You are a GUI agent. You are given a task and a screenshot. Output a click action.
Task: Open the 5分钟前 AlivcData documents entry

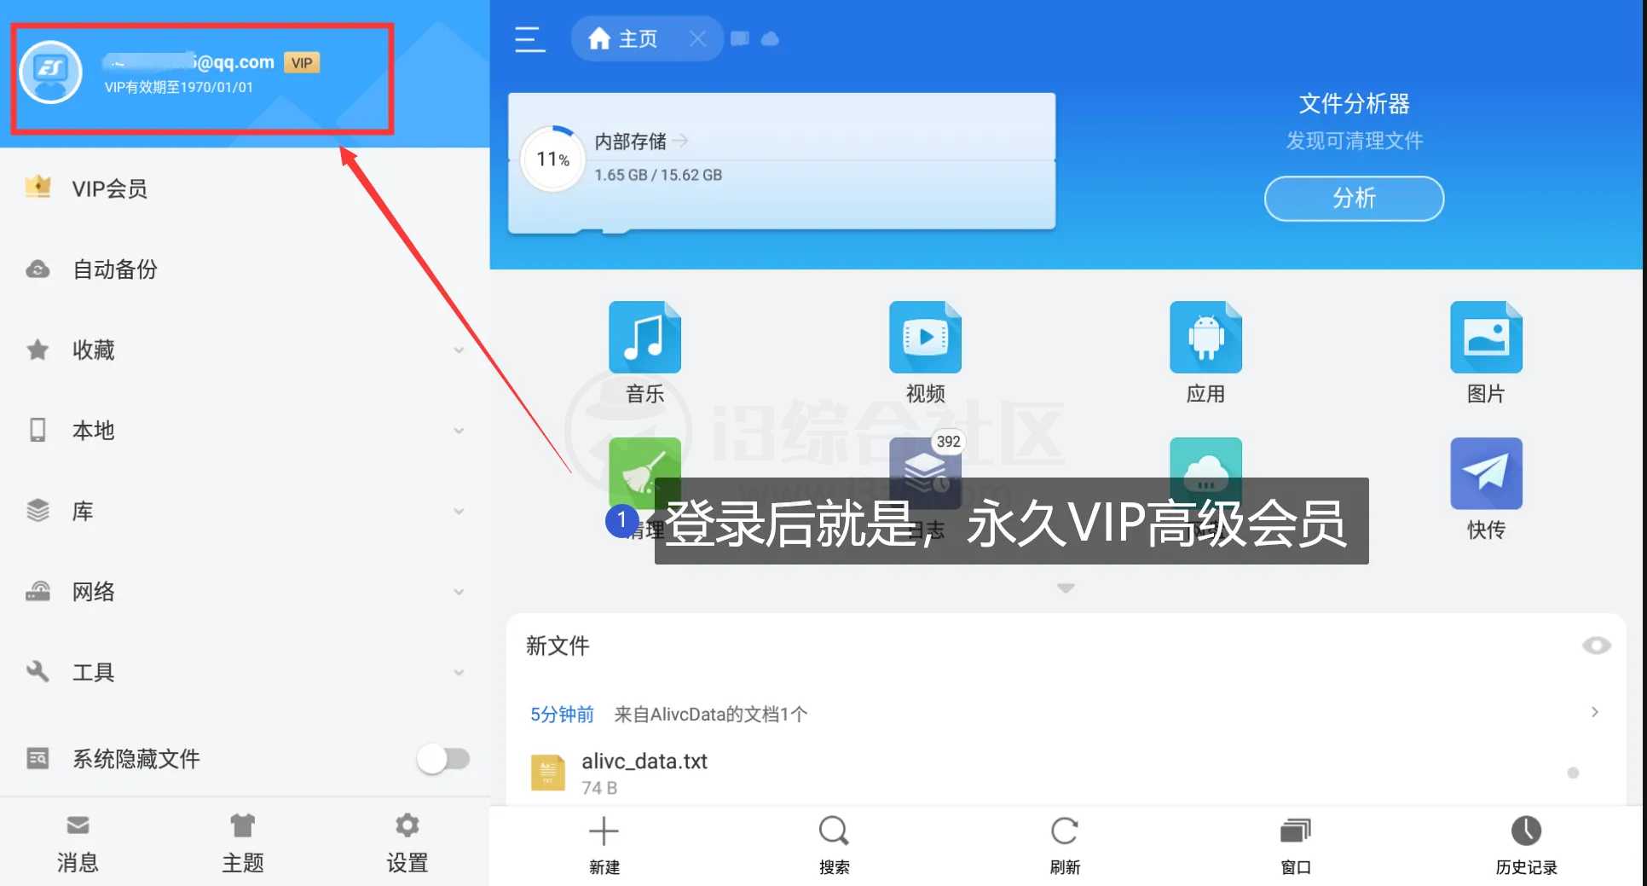tap(1066, 714)
